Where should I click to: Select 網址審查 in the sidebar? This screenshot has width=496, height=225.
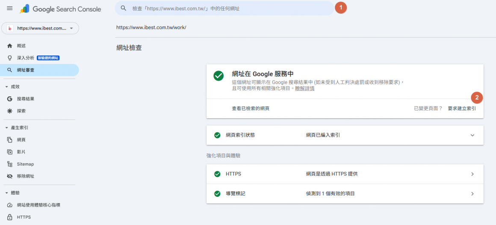coord(25,70)
